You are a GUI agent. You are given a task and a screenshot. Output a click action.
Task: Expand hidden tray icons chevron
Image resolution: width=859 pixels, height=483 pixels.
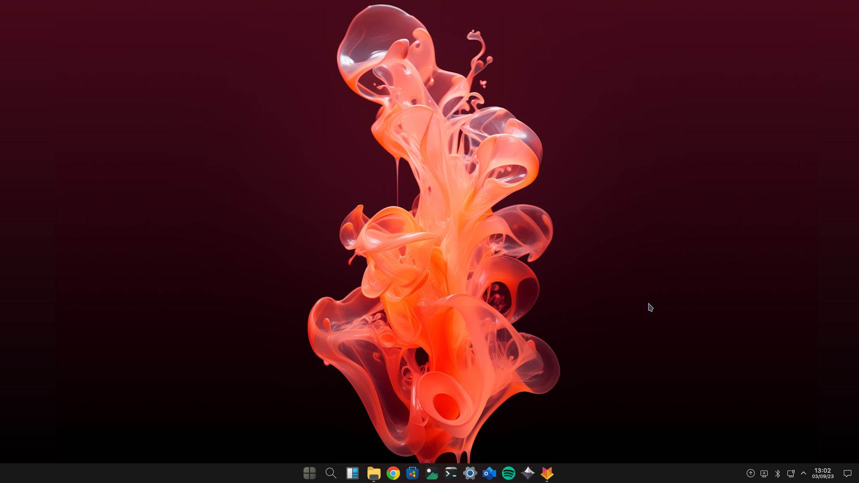point(804,473)
